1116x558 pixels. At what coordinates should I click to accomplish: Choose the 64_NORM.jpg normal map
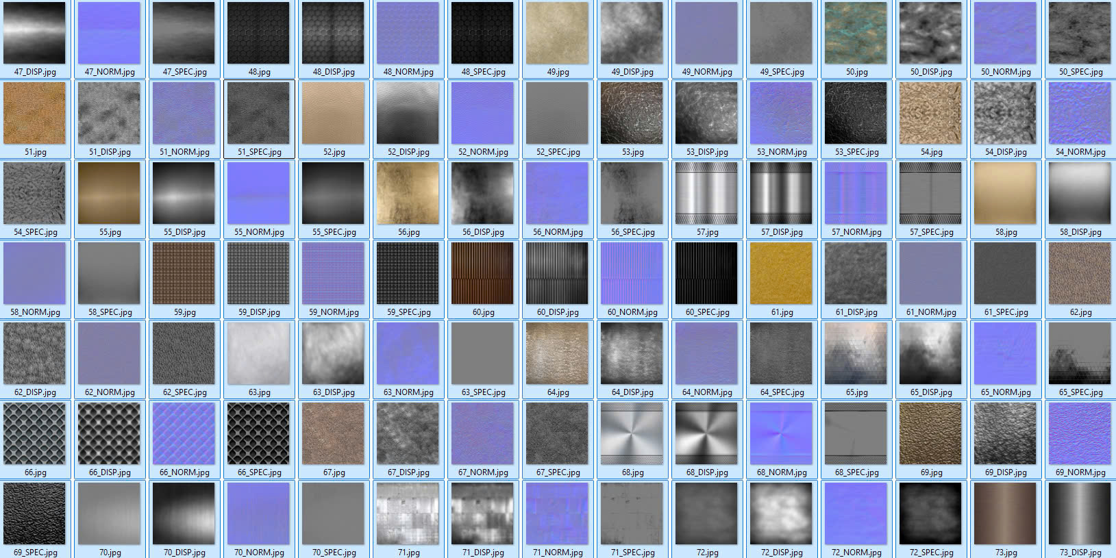coord(706,353)
